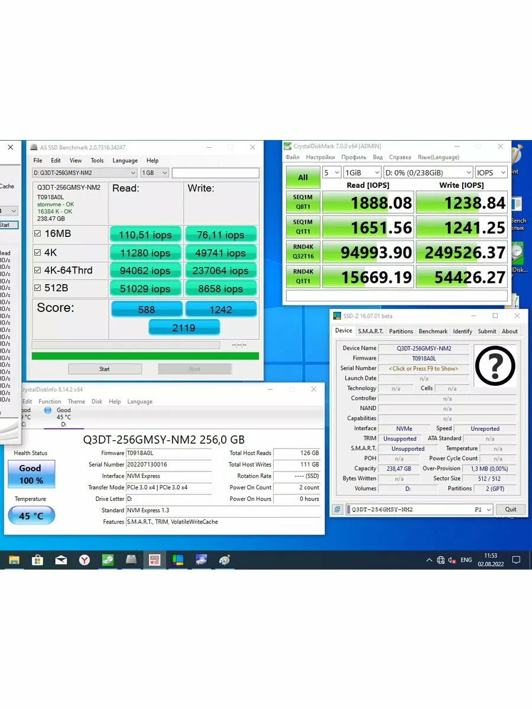
Task: Toggle the 4K test checkbox in AS SSD
Action: 37,252
